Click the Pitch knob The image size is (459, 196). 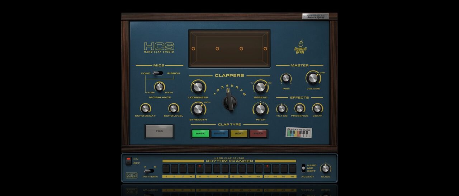pyautogui.click(x=261, y=109)
